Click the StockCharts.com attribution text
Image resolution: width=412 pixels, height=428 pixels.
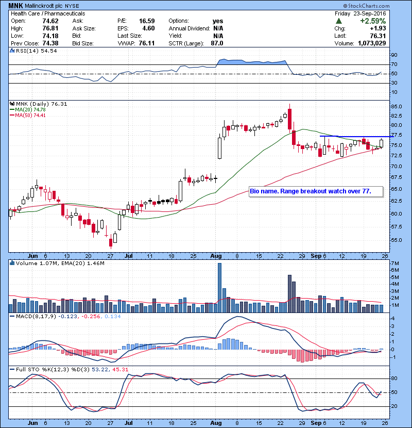(367, 6)
